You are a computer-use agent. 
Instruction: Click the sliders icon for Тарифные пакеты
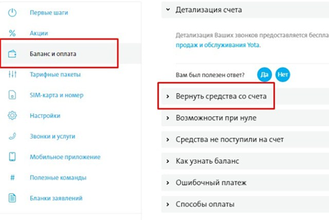point(12,74)
